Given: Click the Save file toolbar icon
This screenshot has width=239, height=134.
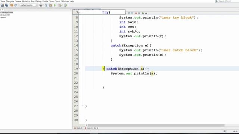Looking at the screenshot, I should (2, 5).
